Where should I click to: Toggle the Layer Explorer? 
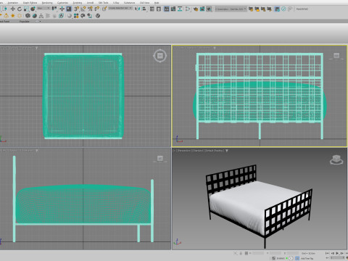click(x=159, y=9)
